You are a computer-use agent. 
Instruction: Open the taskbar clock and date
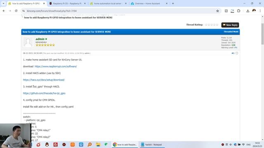tap(257, 144)
